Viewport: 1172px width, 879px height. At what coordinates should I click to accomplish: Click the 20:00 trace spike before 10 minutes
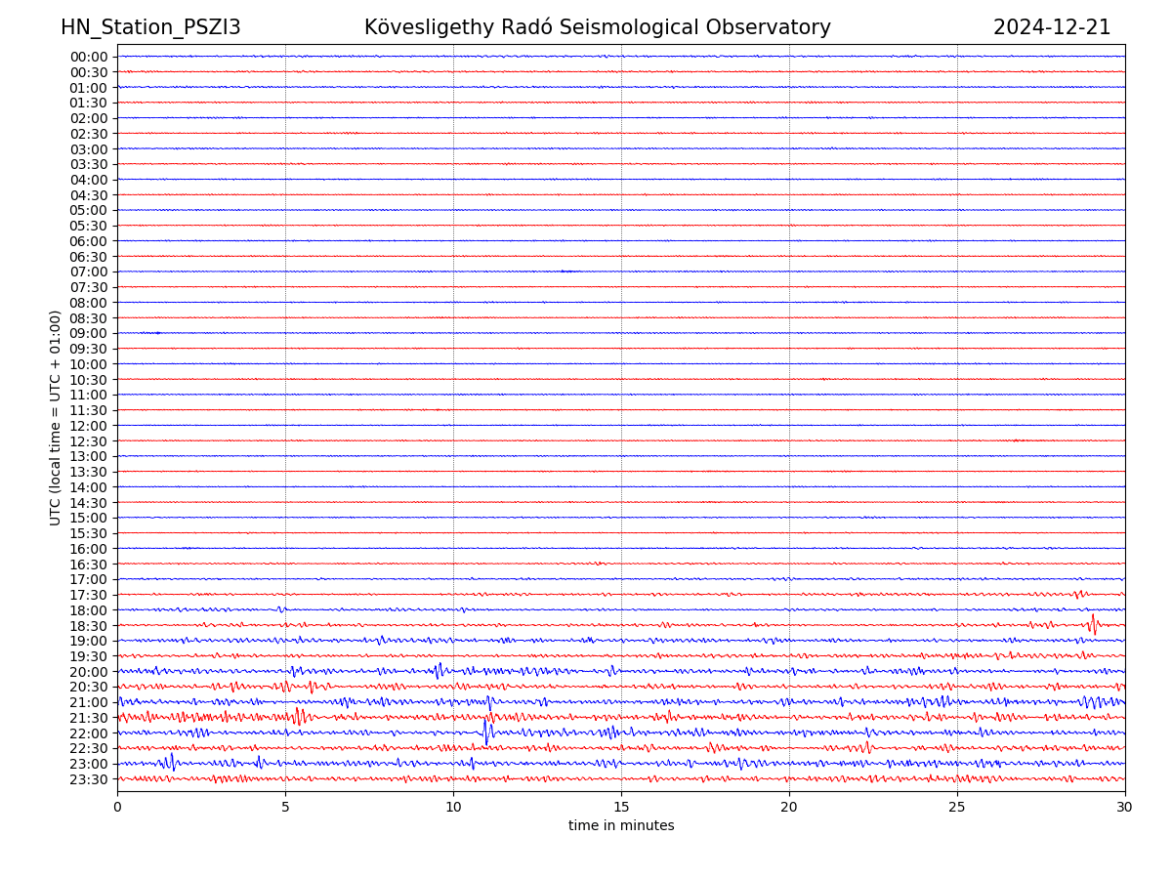[439, 670]
